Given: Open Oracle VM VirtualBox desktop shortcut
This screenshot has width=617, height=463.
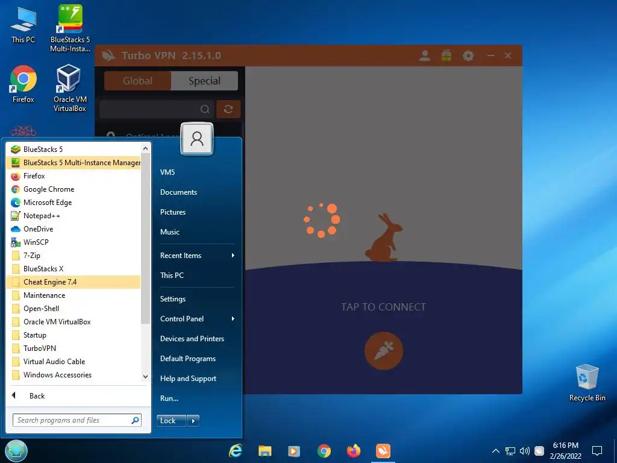Looking at the screenshot, I should (x=70, y=88).
